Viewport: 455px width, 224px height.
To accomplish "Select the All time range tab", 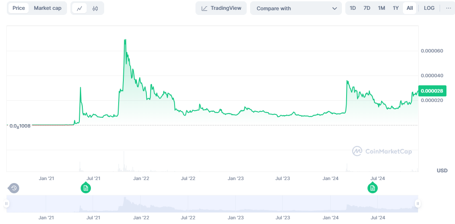I will coord(410,8).
